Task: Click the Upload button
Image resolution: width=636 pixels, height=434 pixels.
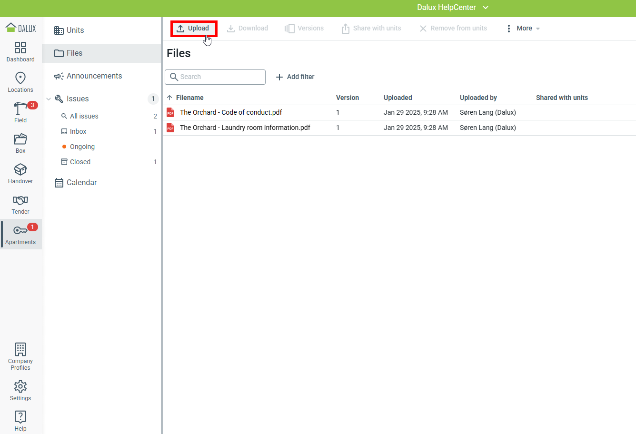Action: pos(193,29)
